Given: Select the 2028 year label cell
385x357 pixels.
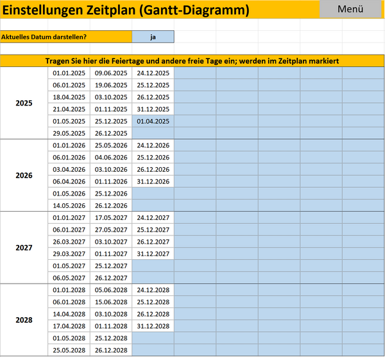Looking at the screenshot, I should pos(24,320).
